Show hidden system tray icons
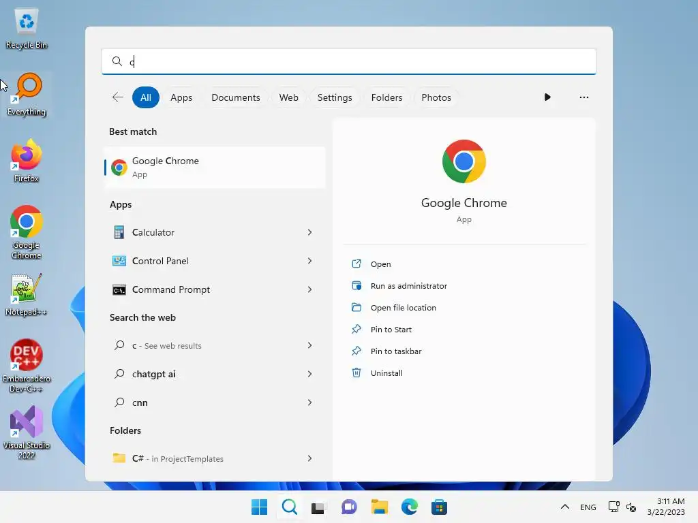Screen dimensions: 698x523 tap(565, 507)
